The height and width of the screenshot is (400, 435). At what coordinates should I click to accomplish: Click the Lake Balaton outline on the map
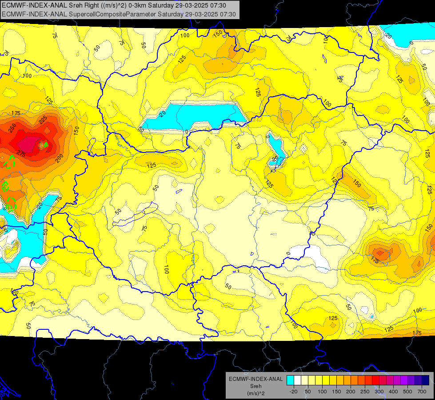click(x=135, y=214)
